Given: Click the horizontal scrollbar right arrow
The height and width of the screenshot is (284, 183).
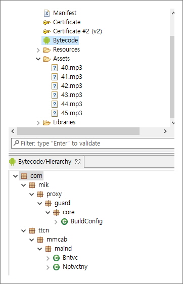Looking at the screenshot, I should (165, 131).
